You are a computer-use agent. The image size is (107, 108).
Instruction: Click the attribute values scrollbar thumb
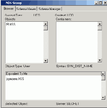pyautogui.click(x=103, y=78)
